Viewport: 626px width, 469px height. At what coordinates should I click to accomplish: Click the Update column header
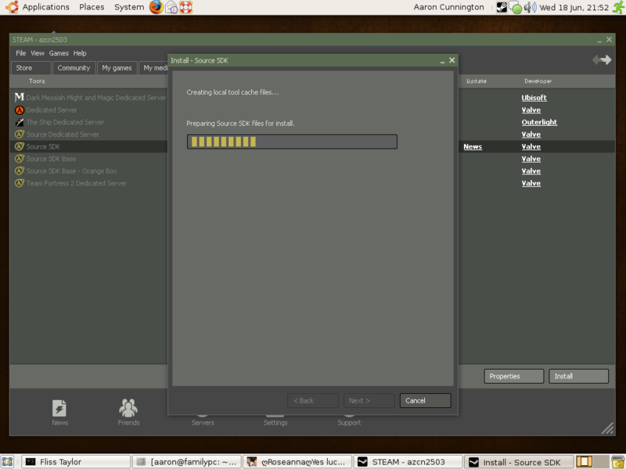(x=477, y=81)
